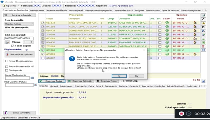The image size is (210, 120).
Task: Switch to Precio Menor detail tab
Action: 66,86
